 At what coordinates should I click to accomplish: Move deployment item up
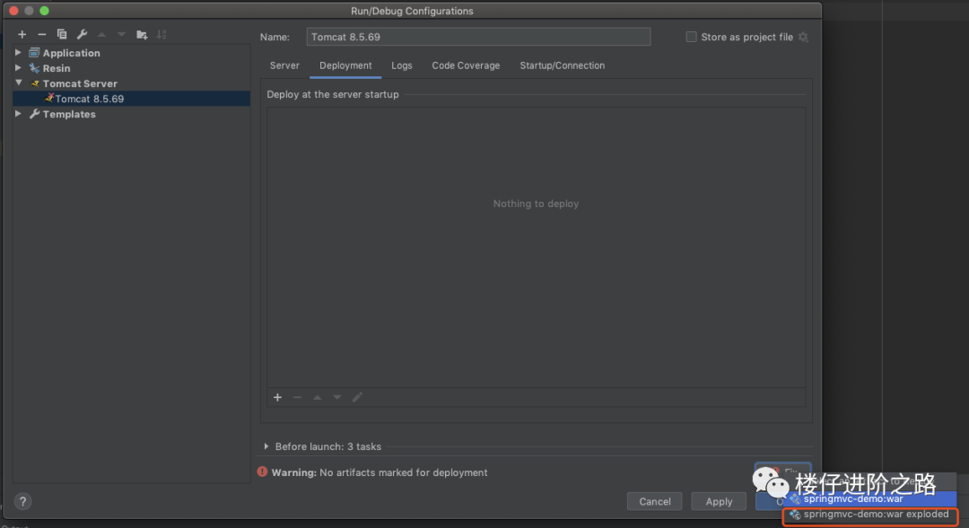317,397
